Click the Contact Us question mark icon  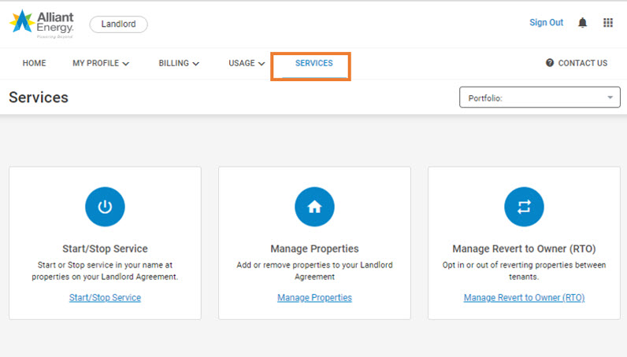(x=550, y=63)
